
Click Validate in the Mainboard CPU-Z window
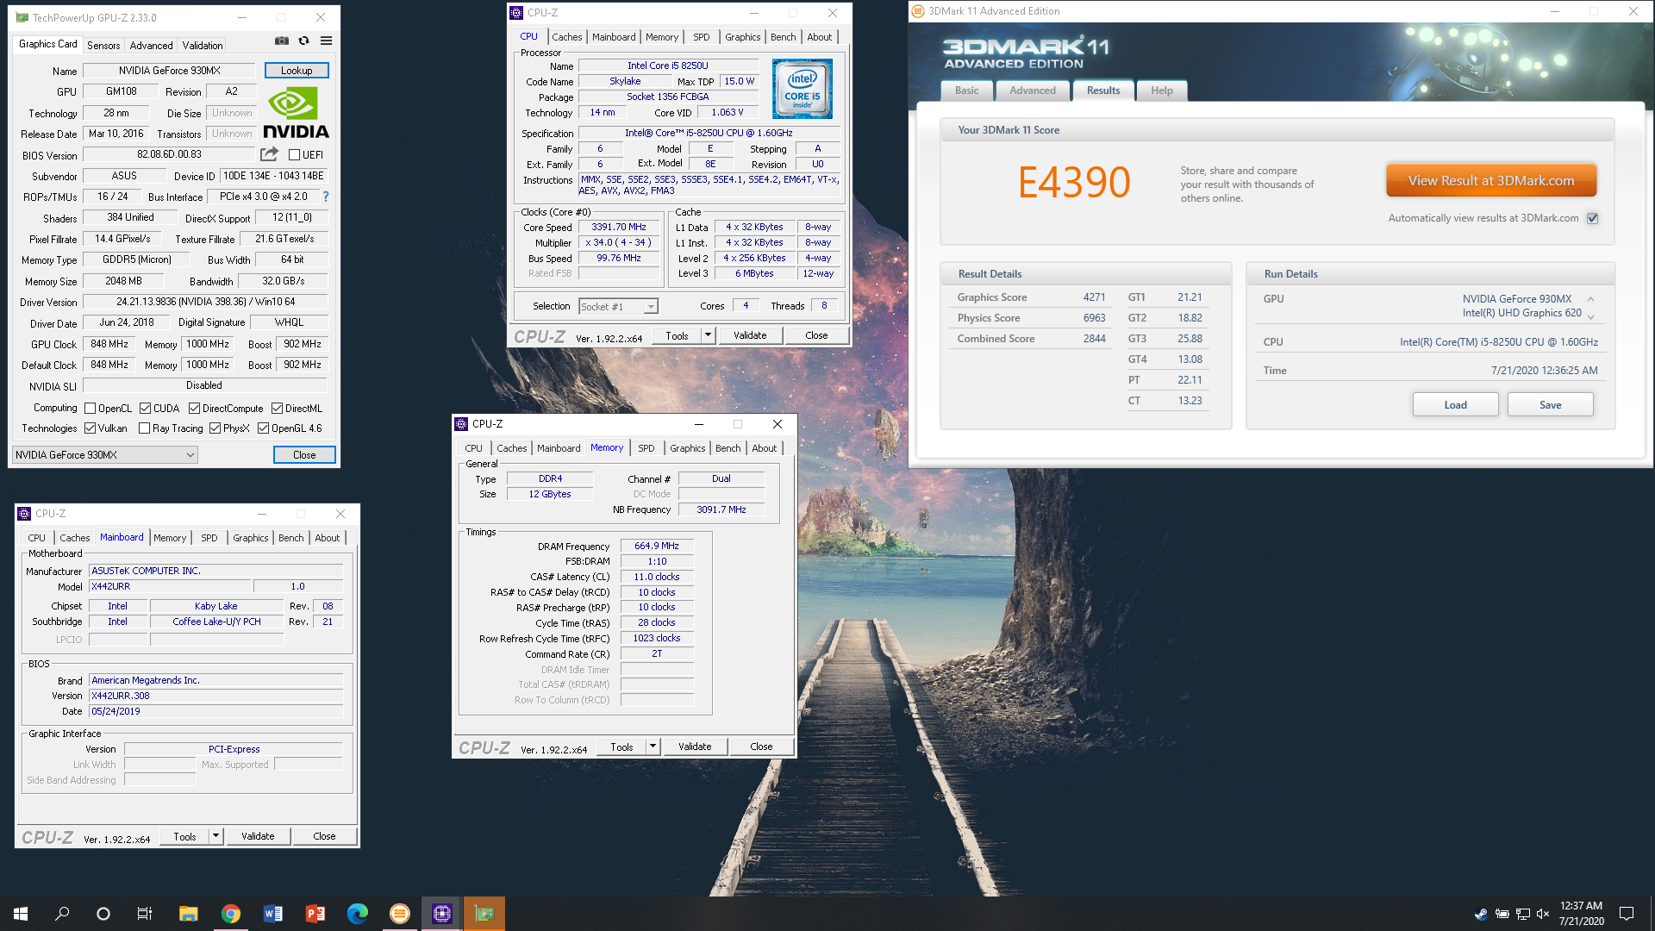click(x=258, y=836)
